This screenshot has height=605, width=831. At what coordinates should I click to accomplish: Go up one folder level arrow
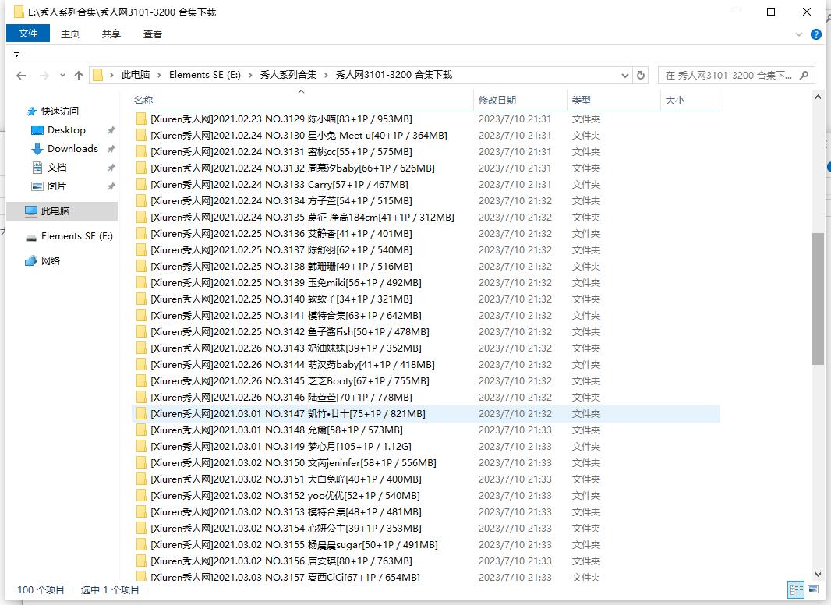tap(79, 76)
